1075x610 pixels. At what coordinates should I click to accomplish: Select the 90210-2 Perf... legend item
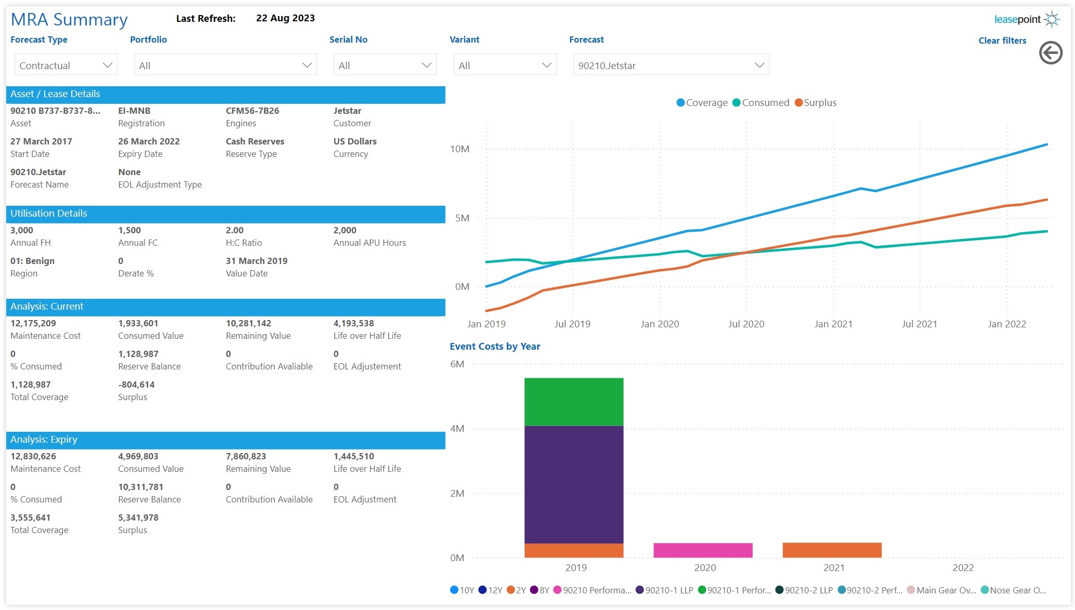(x=870, y=590)
